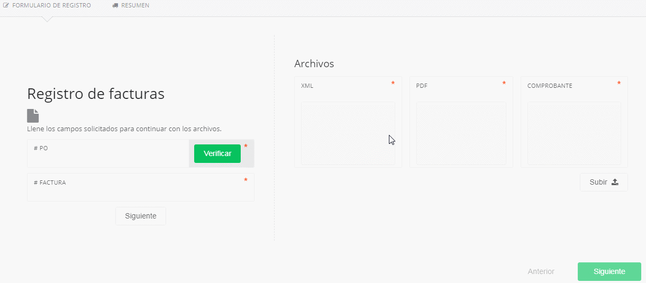
Task: Focus the # FACTURA input field
Action: click(x=140, y=191)
